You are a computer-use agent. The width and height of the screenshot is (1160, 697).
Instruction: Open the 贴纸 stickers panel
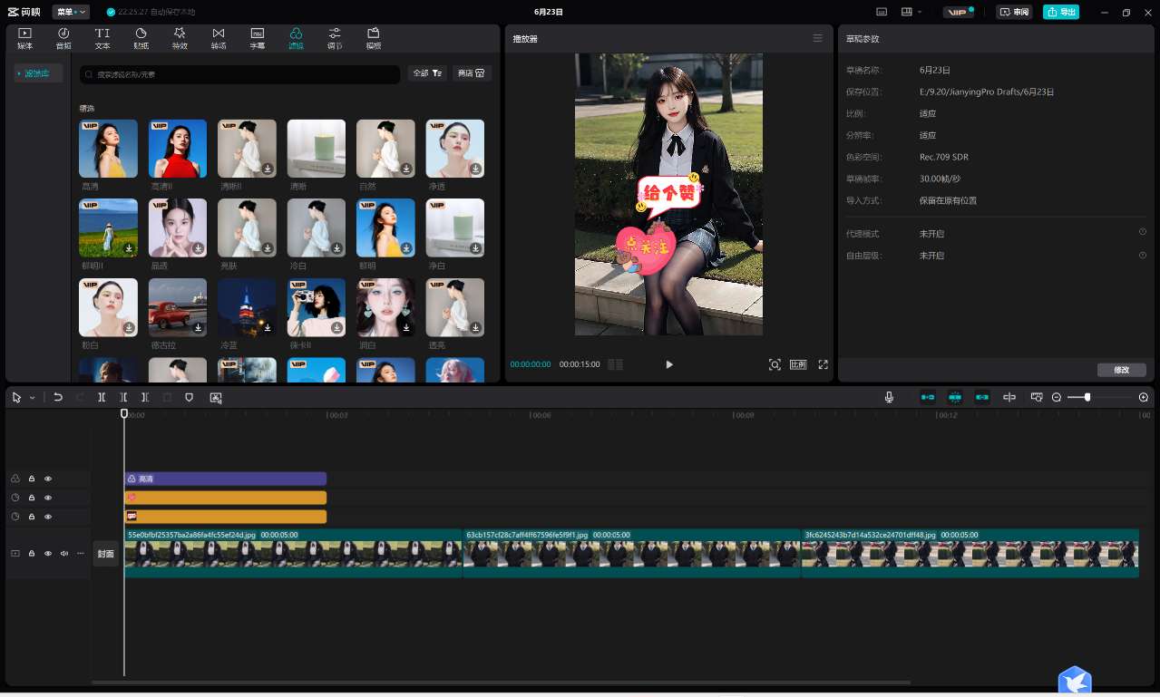click(141, 38)
